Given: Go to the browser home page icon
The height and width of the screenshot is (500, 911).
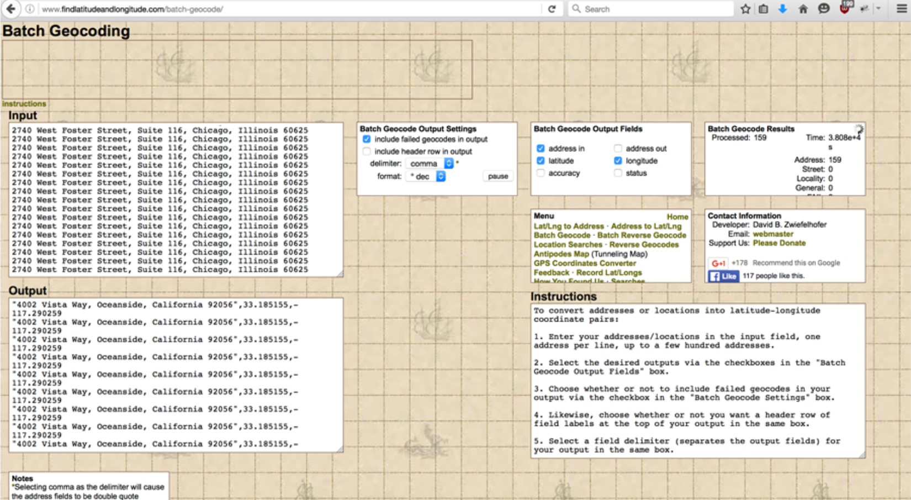Looking at the screenshot, I should tap(803, 9).
